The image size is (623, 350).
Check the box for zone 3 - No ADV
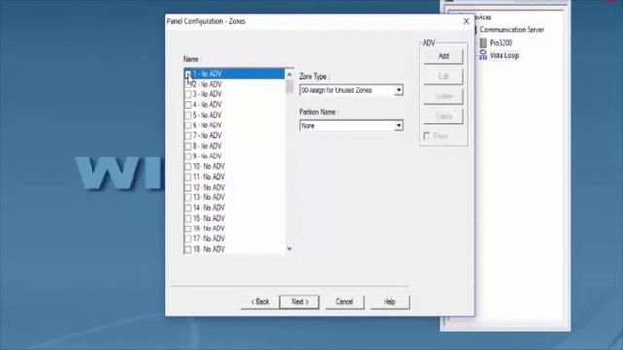pos(188,94)
